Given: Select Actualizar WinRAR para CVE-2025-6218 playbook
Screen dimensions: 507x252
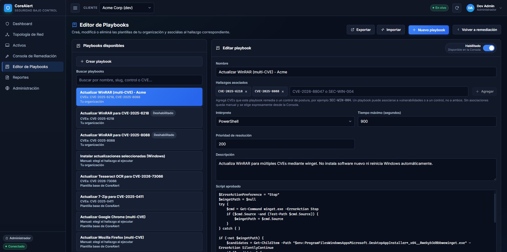Looking at the screenshot, I should coord(139,118).
